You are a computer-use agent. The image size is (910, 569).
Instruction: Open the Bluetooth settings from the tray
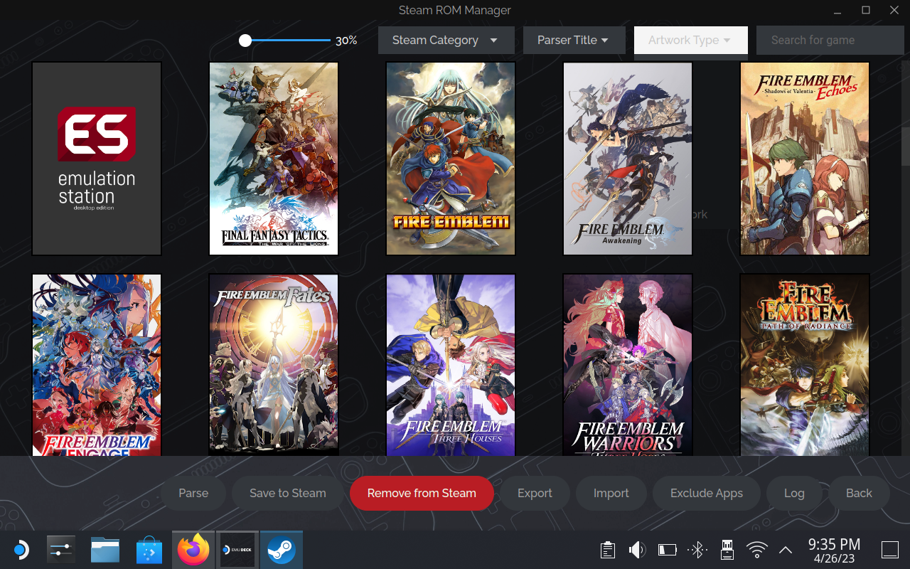pyautogui.click(x=697, y=549)
